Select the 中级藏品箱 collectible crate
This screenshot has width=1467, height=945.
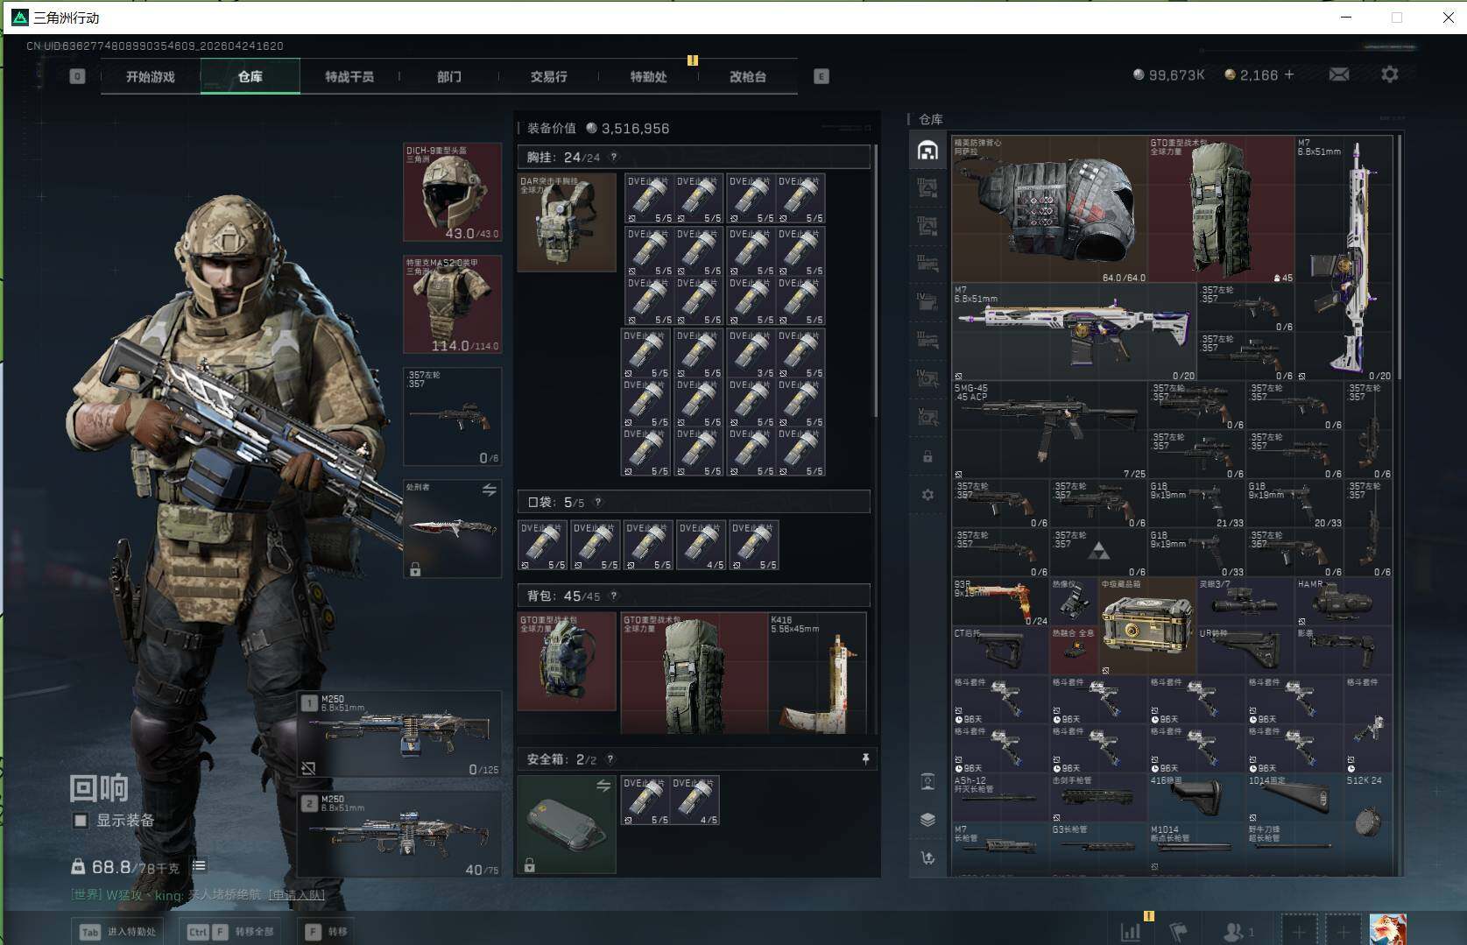point(1147,626)
